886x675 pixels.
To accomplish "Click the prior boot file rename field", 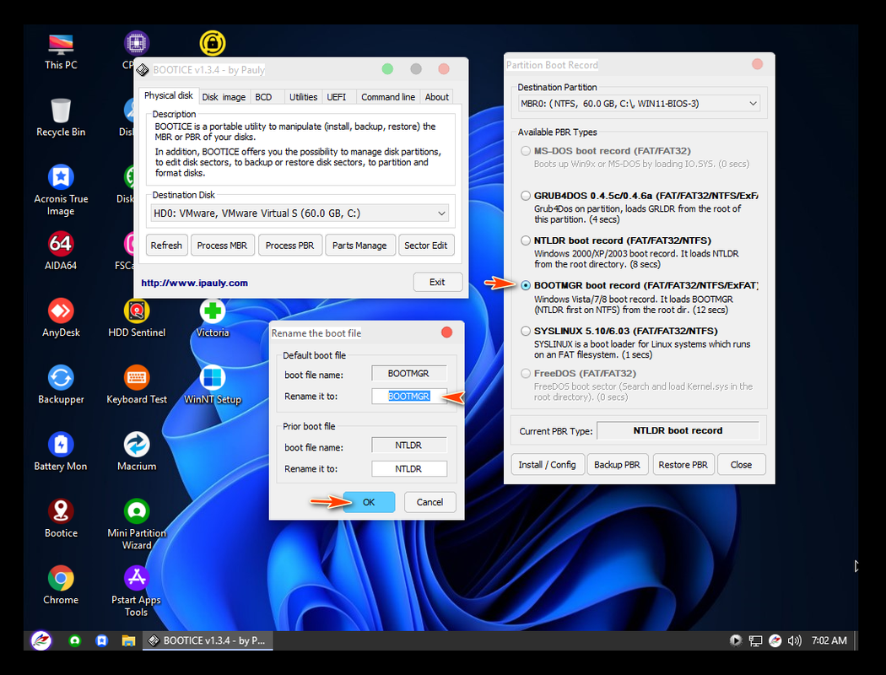I will pos(409,469).
